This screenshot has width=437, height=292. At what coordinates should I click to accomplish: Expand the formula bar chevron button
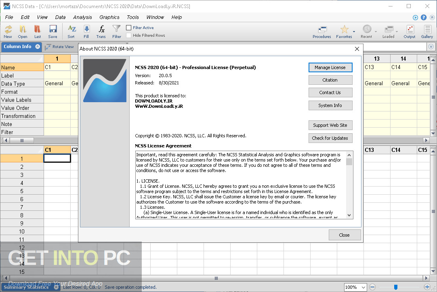pyautogui.click(x=431, y=46)
